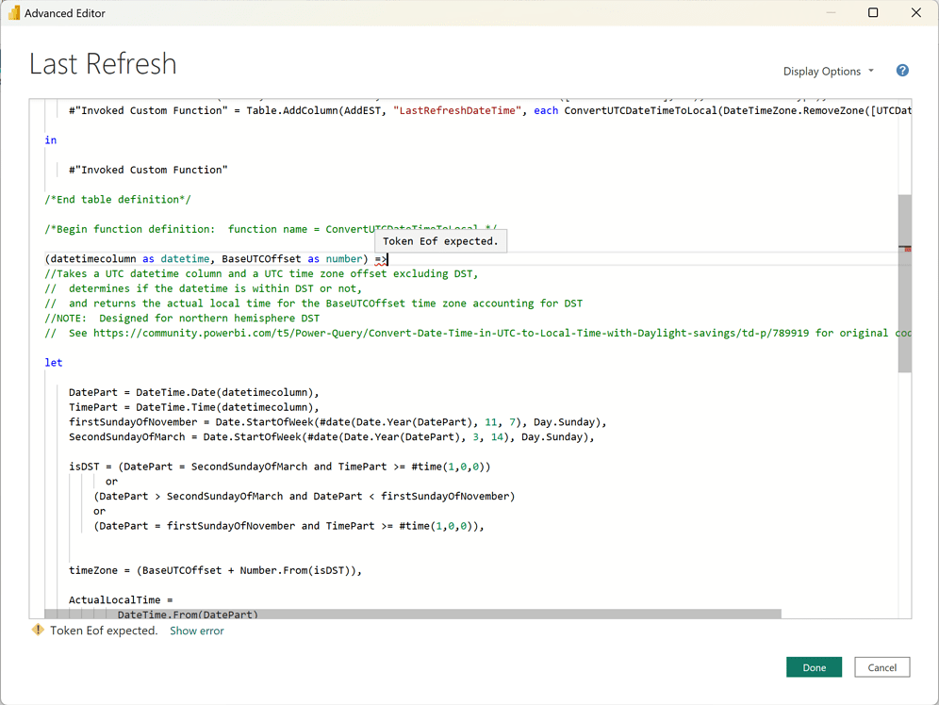
Task: Click the Show error link
Action: tap(196, 631)
